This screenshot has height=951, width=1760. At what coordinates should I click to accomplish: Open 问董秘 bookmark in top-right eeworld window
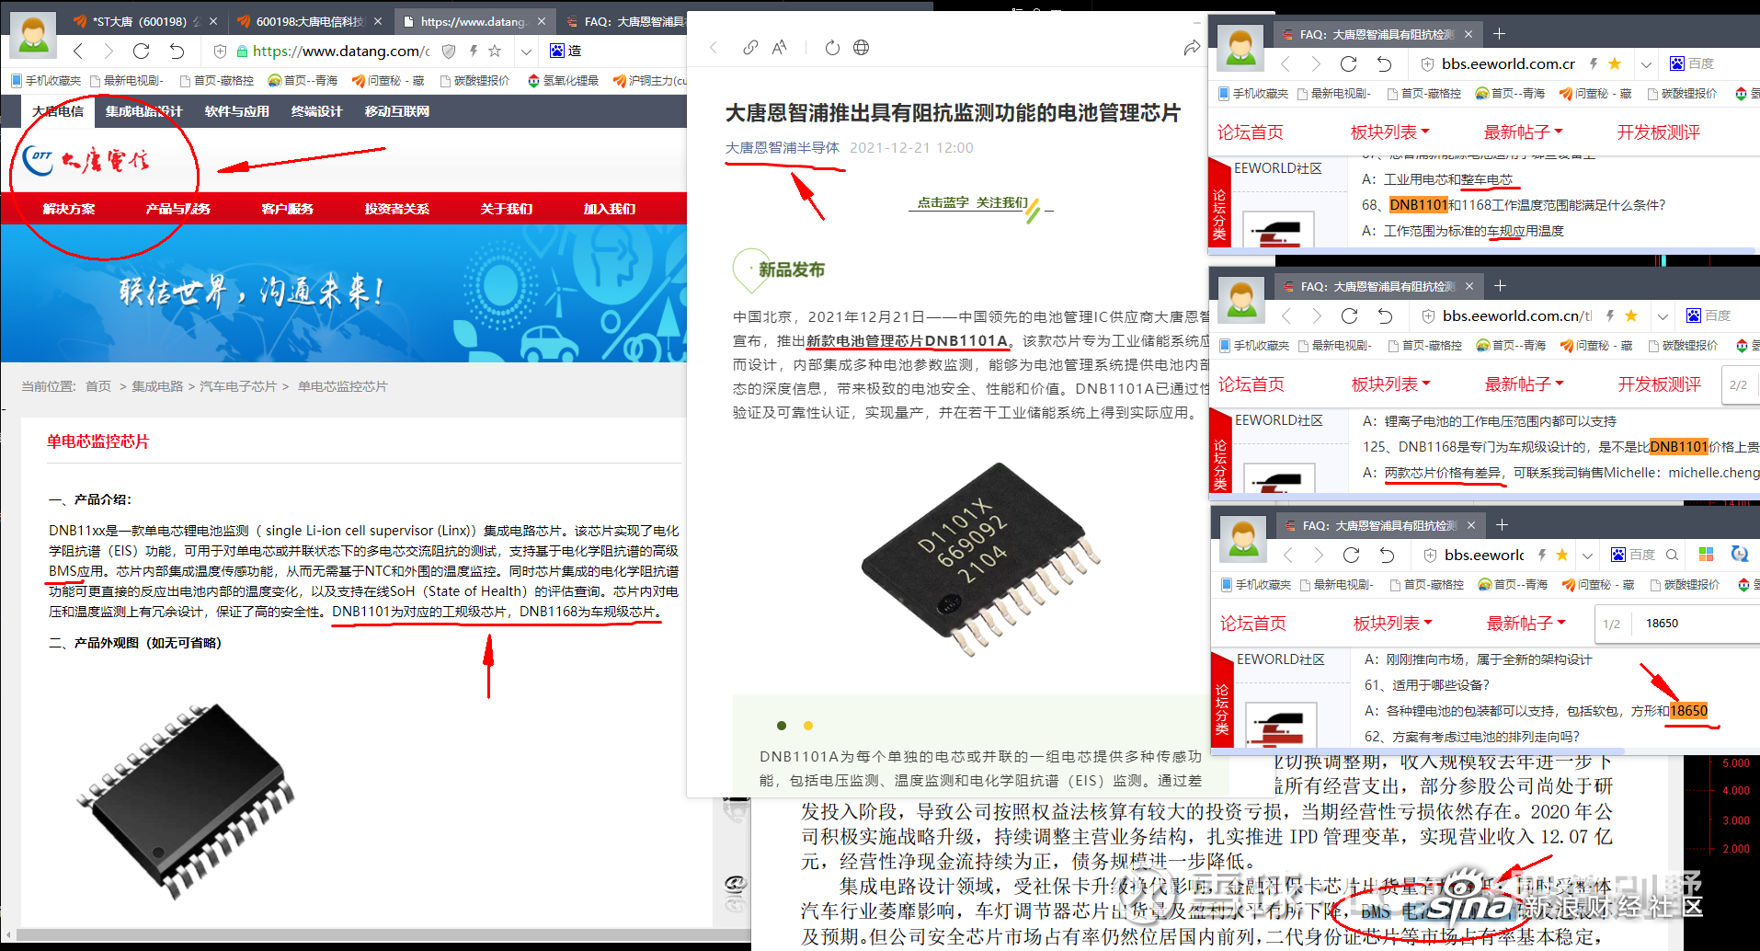pos(1595,94)
